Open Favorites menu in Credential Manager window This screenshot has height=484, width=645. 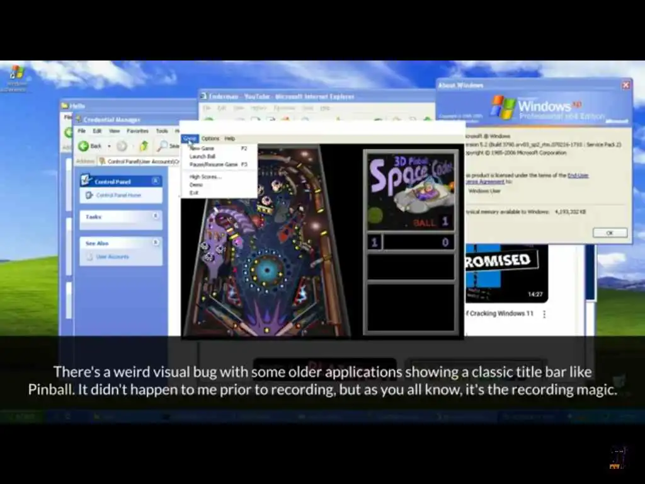click(x=137, y=131)
